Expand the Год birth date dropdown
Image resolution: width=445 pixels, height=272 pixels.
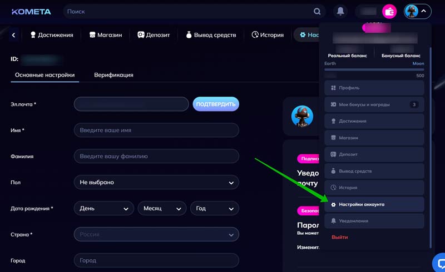tap(214, 209)
